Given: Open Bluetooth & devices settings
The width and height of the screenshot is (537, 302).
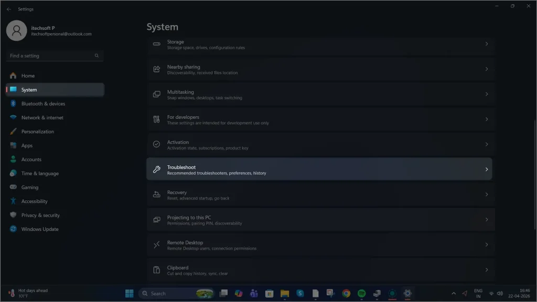Looking at the screenshot, I should click(44, 103).
